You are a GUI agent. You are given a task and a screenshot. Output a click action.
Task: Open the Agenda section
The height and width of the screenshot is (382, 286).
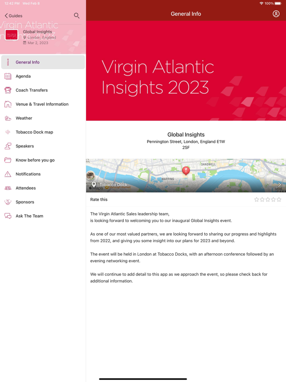point(43,76)
